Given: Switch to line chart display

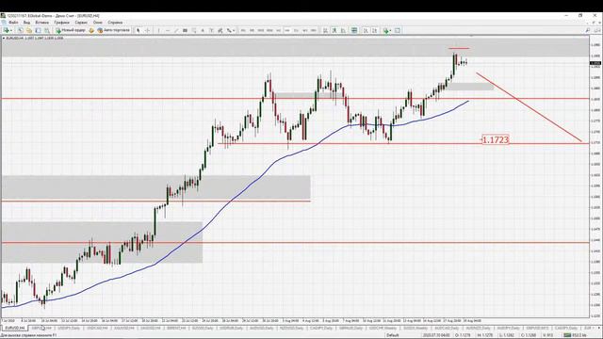Looking at the screenshot, I should 343,30.
